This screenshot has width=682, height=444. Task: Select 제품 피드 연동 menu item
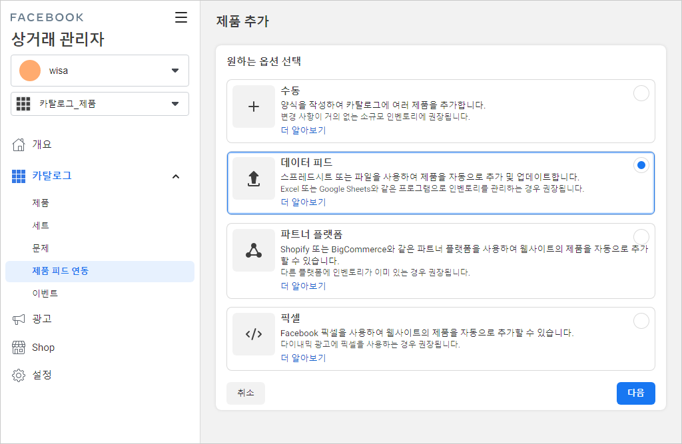point(100,272)
